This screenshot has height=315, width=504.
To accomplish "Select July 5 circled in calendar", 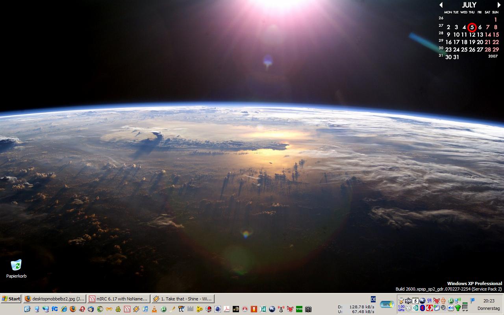I will 472,27.
